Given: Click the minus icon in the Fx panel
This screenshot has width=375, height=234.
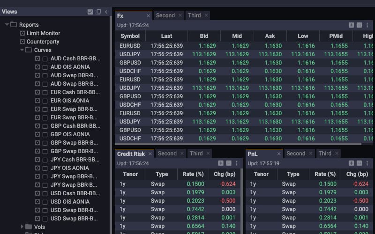Looking at the screenshot, I should [360, 25].
